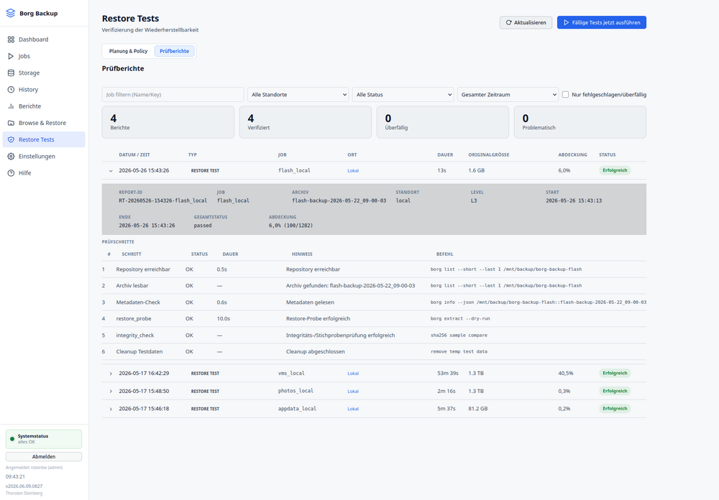
Task: Click the History clock icon
Action: [11, 89]
